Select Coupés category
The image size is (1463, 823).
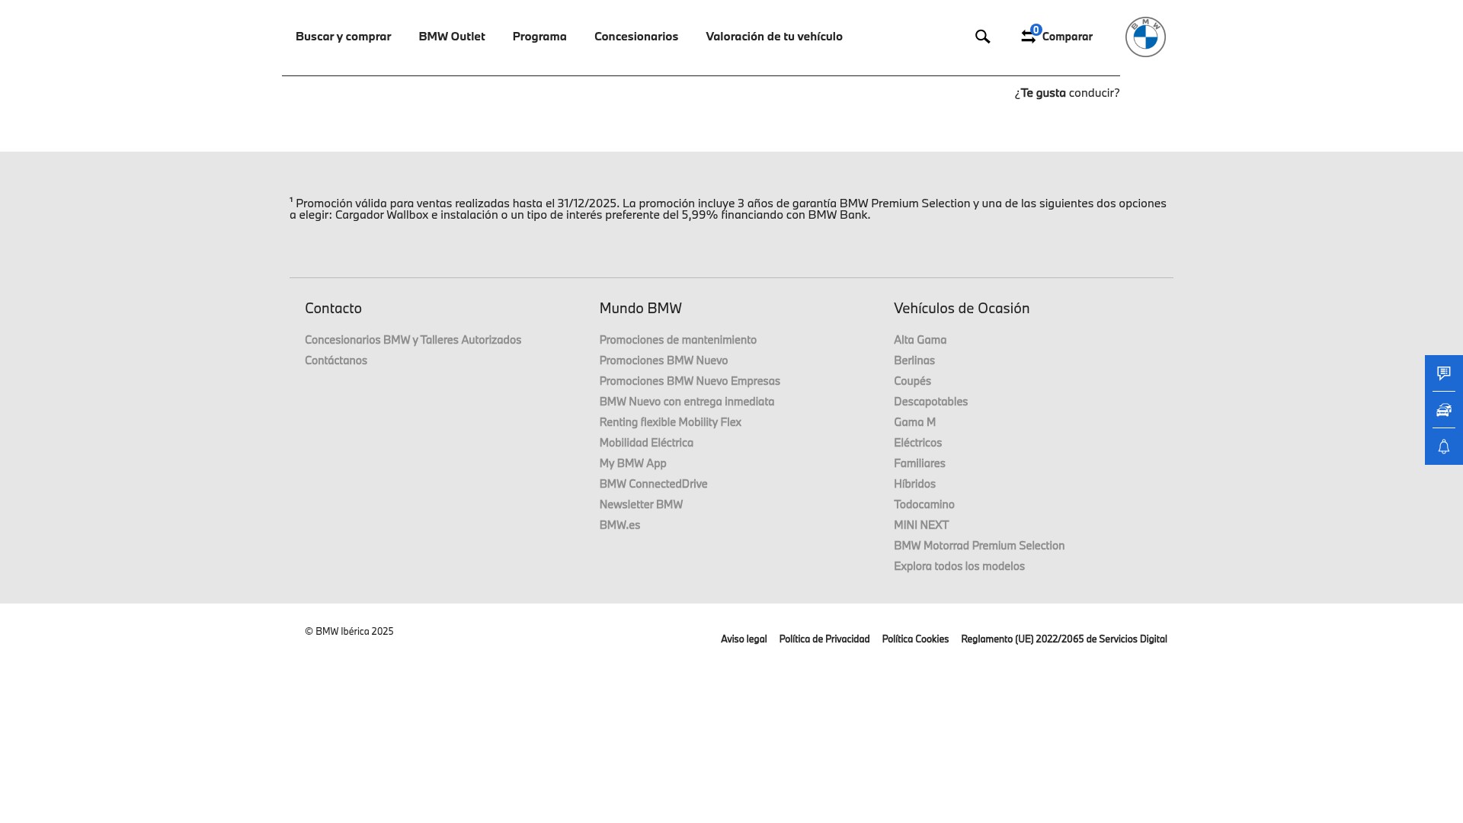[x=912, y=381]
